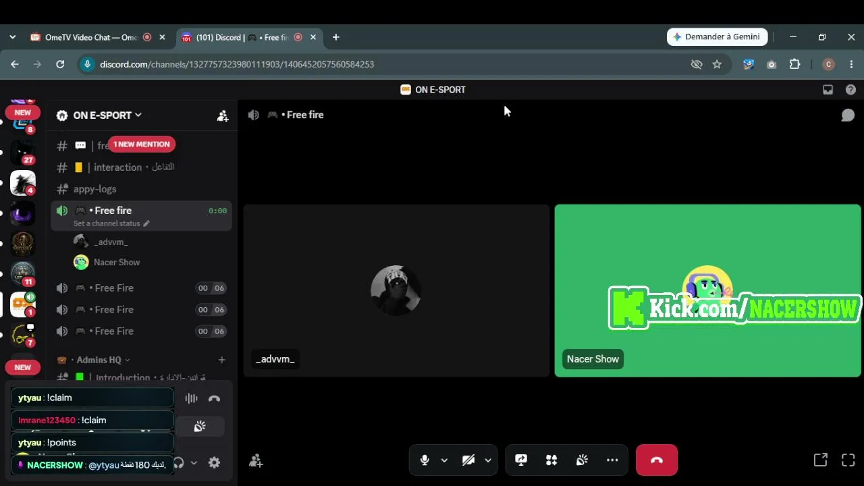Close the OmeTV Video Chat tab
The width and height of the screenshot is (864, 486).
click(162, 37)
